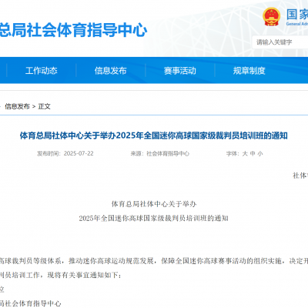308x308 pixels.
Task: Click the source label 社会体育指导中心
Action: (x=168, y=153)
